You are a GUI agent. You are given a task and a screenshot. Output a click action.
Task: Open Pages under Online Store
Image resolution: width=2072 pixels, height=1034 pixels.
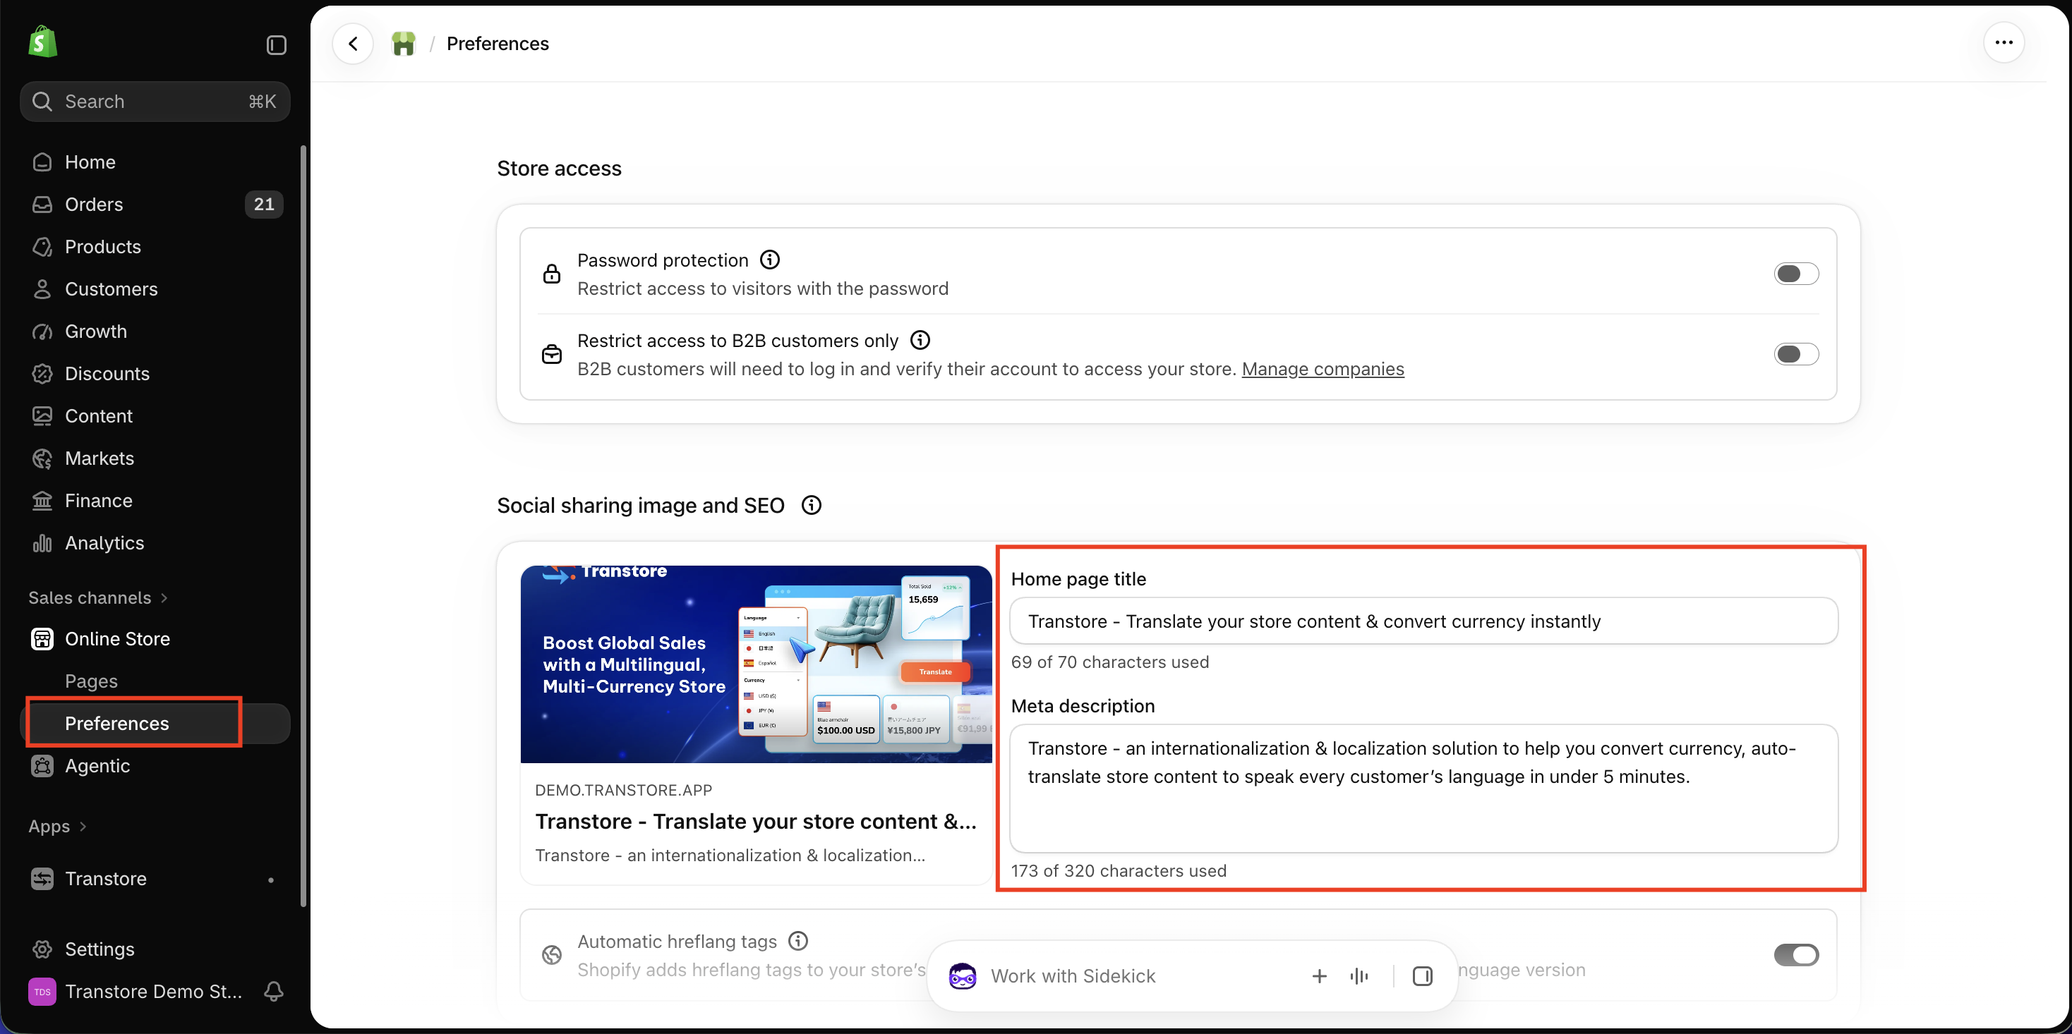[x=155, y=681]
